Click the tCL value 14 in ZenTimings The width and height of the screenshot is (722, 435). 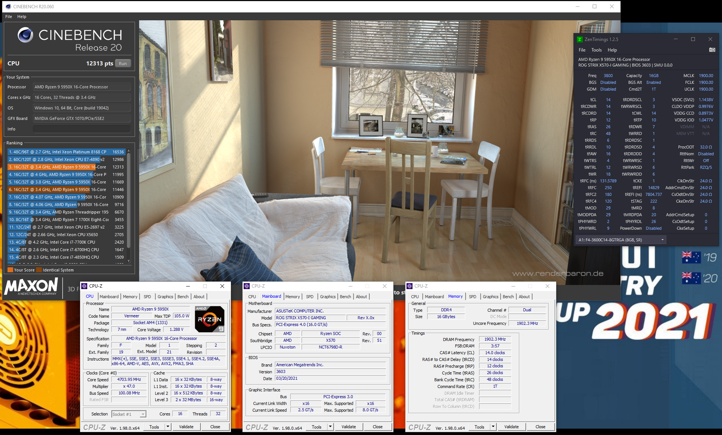click(608, 100)
